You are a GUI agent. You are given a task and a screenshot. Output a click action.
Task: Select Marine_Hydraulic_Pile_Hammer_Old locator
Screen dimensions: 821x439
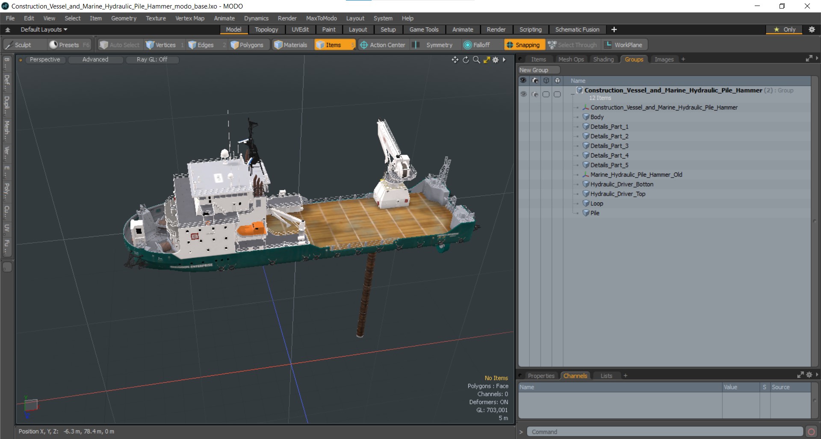[636, 175]
